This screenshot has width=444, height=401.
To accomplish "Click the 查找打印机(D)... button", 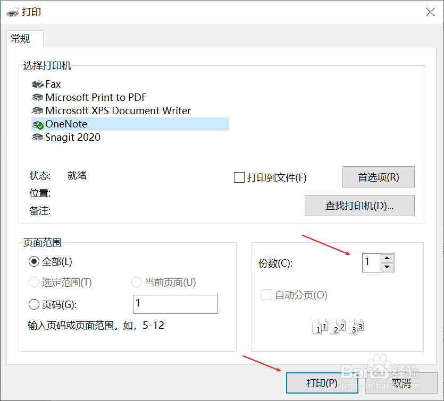I will [x=359, y=206].
